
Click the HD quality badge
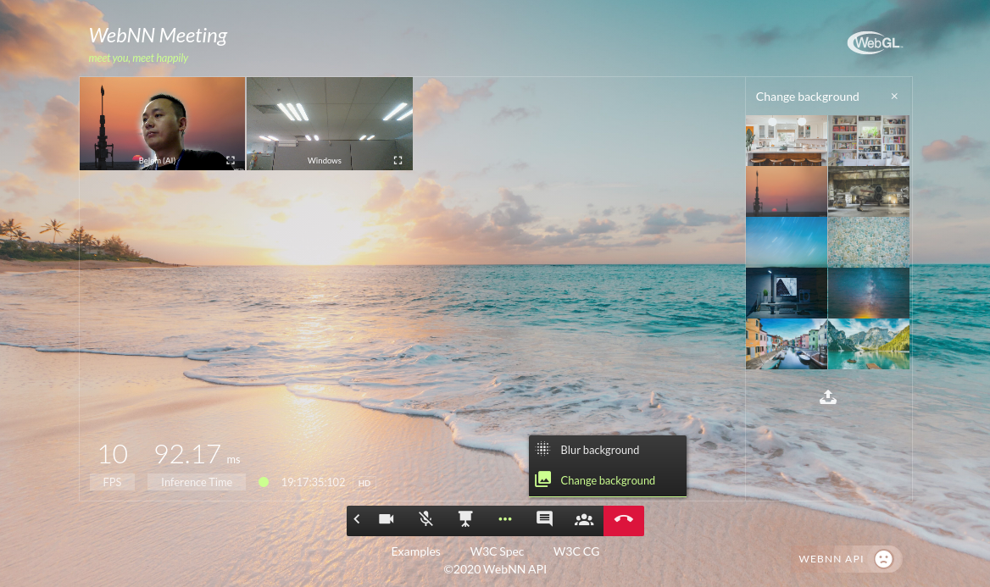pyautogui.click(x=364, y=483)
